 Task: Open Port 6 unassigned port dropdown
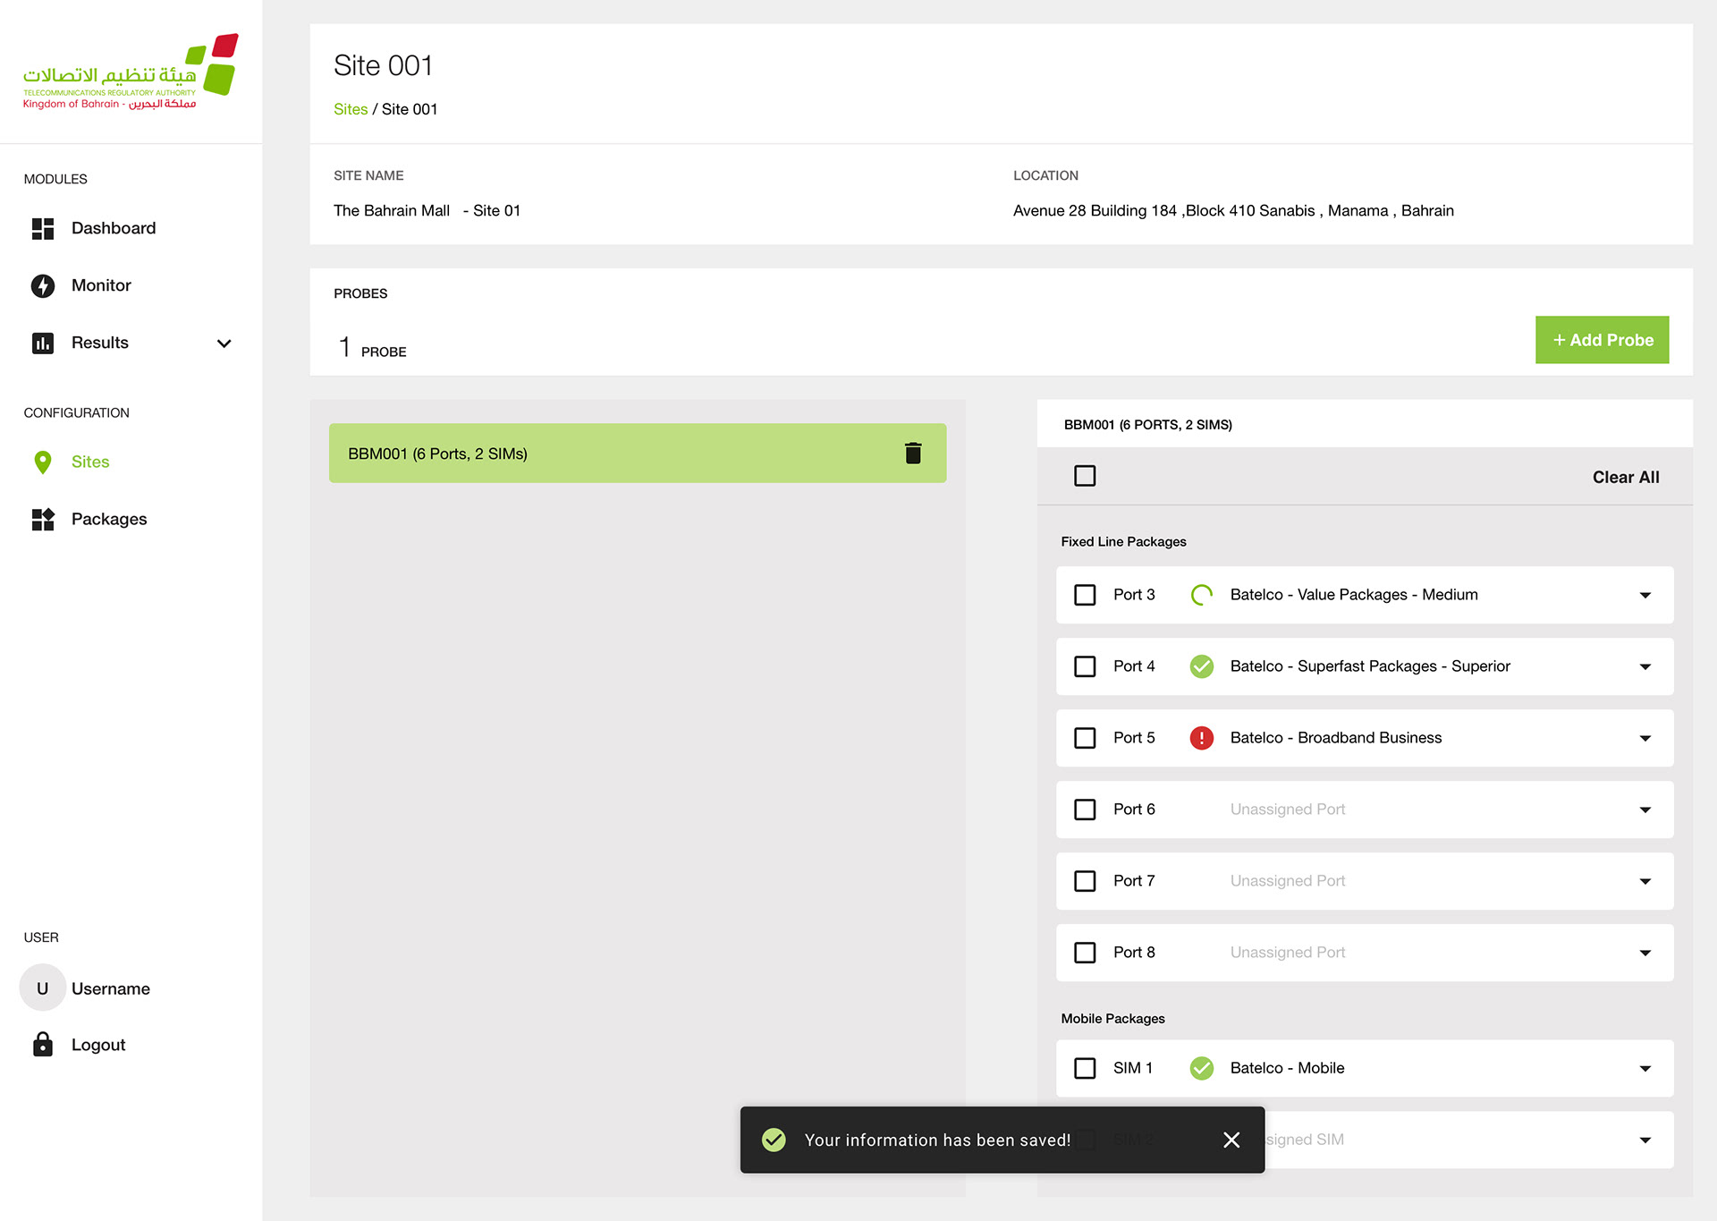(x=1645, y=810)
